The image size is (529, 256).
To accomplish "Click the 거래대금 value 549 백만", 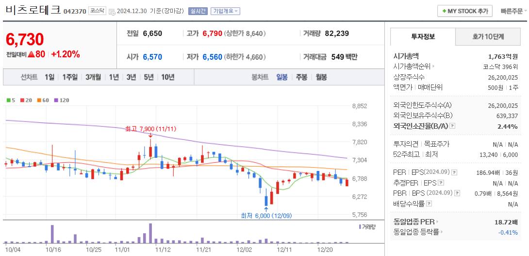I will click(x=344, y=57).
